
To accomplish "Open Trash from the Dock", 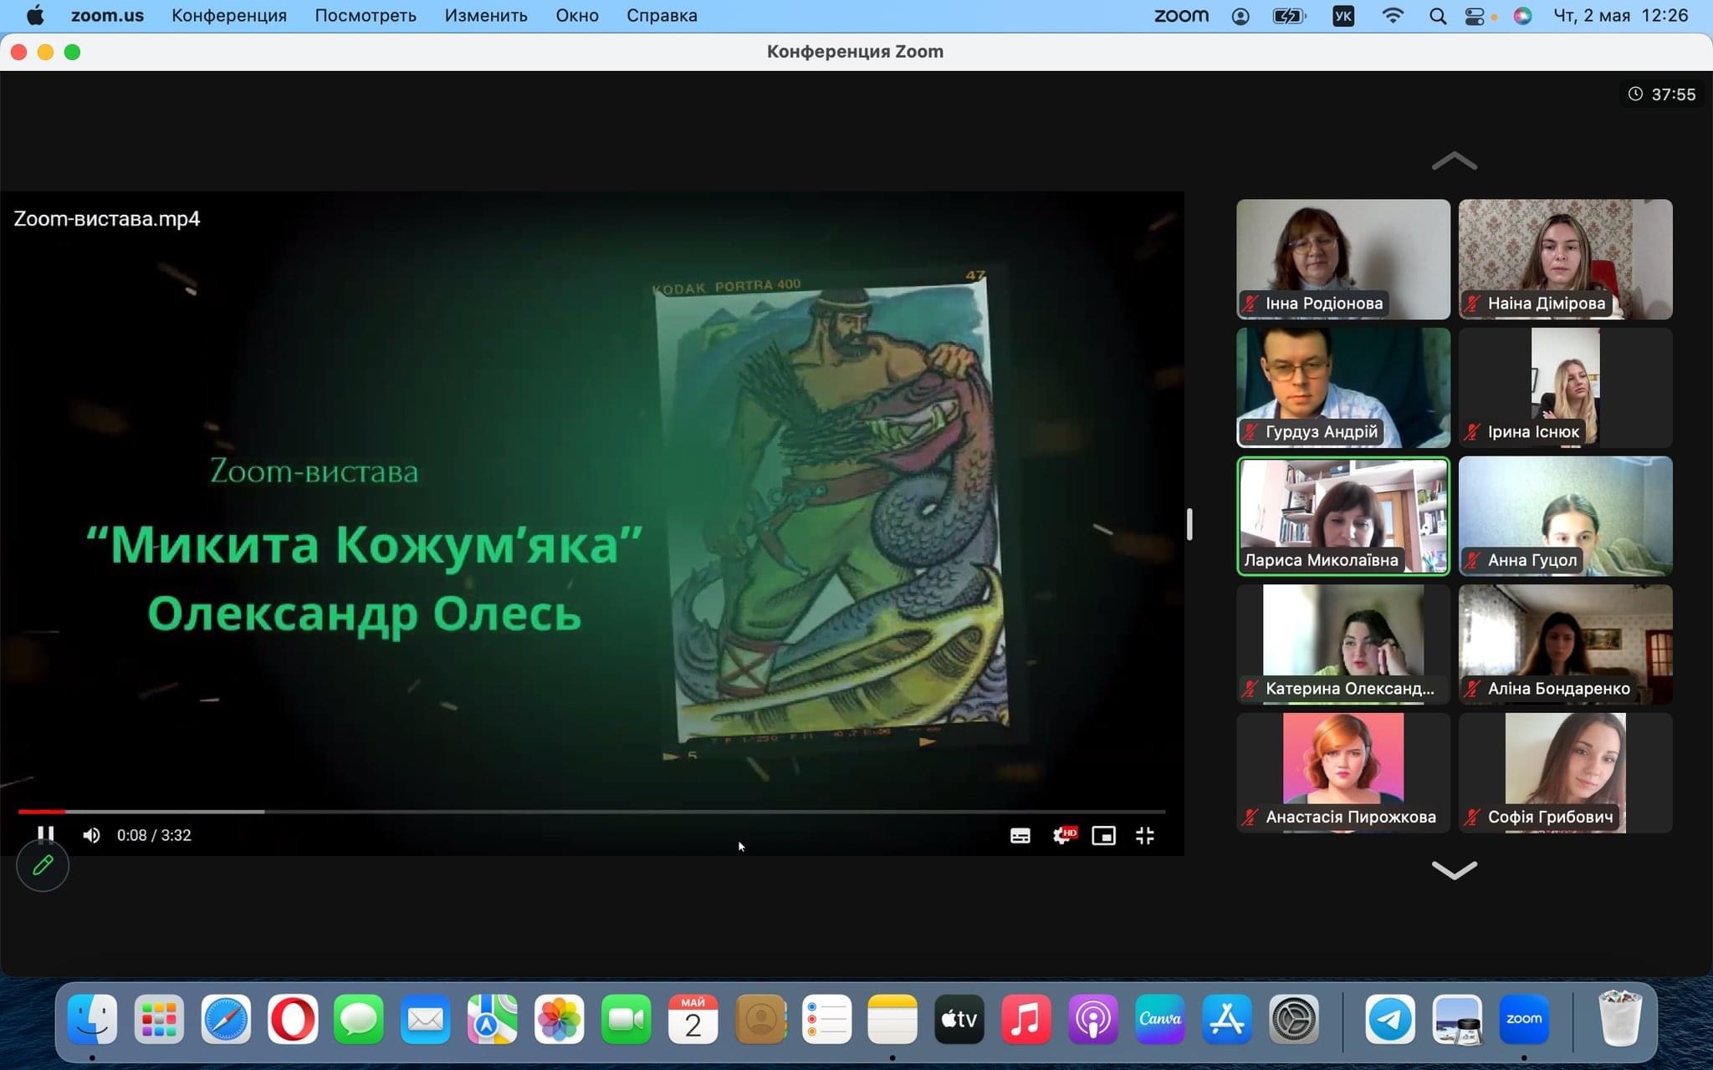I will (1620, 1019).
